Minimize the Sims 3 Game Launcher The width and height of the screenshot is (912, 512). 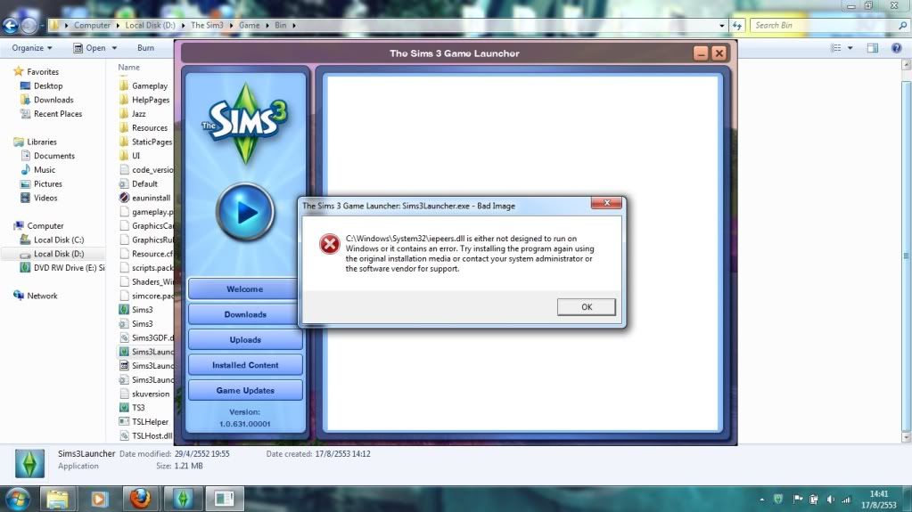(x=701, y=53)
